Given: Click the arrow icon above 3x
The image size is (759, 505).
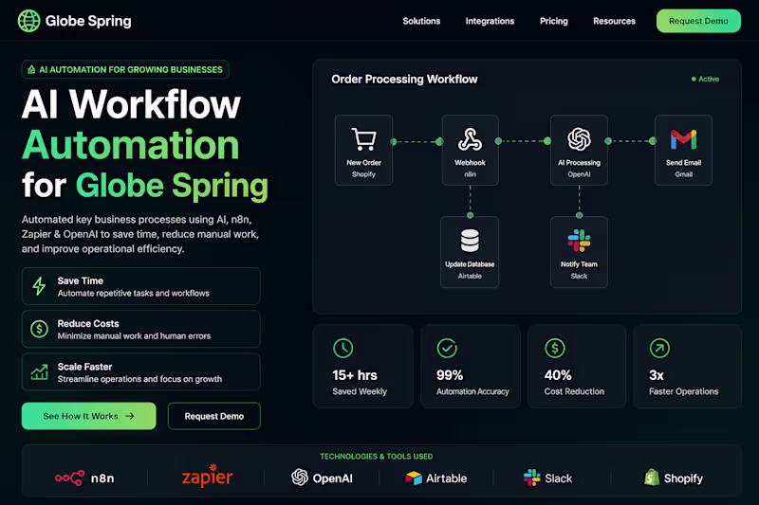Looking at the screenshot, I should (659, 348).
